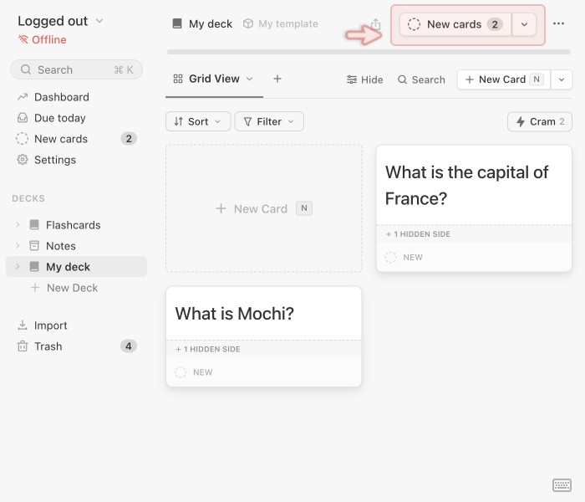Click Import in the sidebar
Image resolution: width=585 pixels, height=502 pixels.
click(50, 325)
